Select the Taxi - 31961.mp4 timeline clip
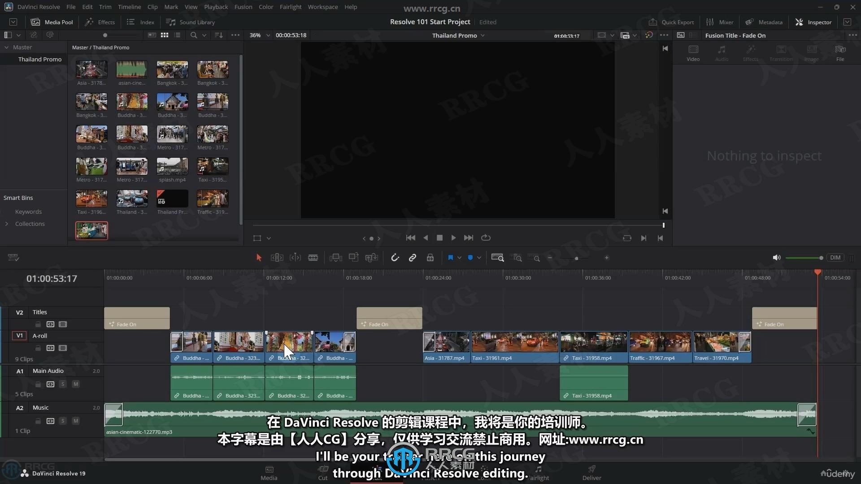This screenshot has height=484, width=861. point(515,347)
